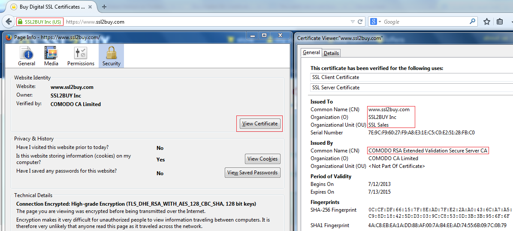The height and width of the screenshot is (231, 513).
Task: Click COMODO RSA Extended Validation Secure Server CA
Action: [x=428, y=151]
